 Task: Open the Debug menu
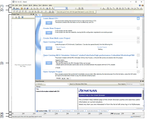point(35,5)
